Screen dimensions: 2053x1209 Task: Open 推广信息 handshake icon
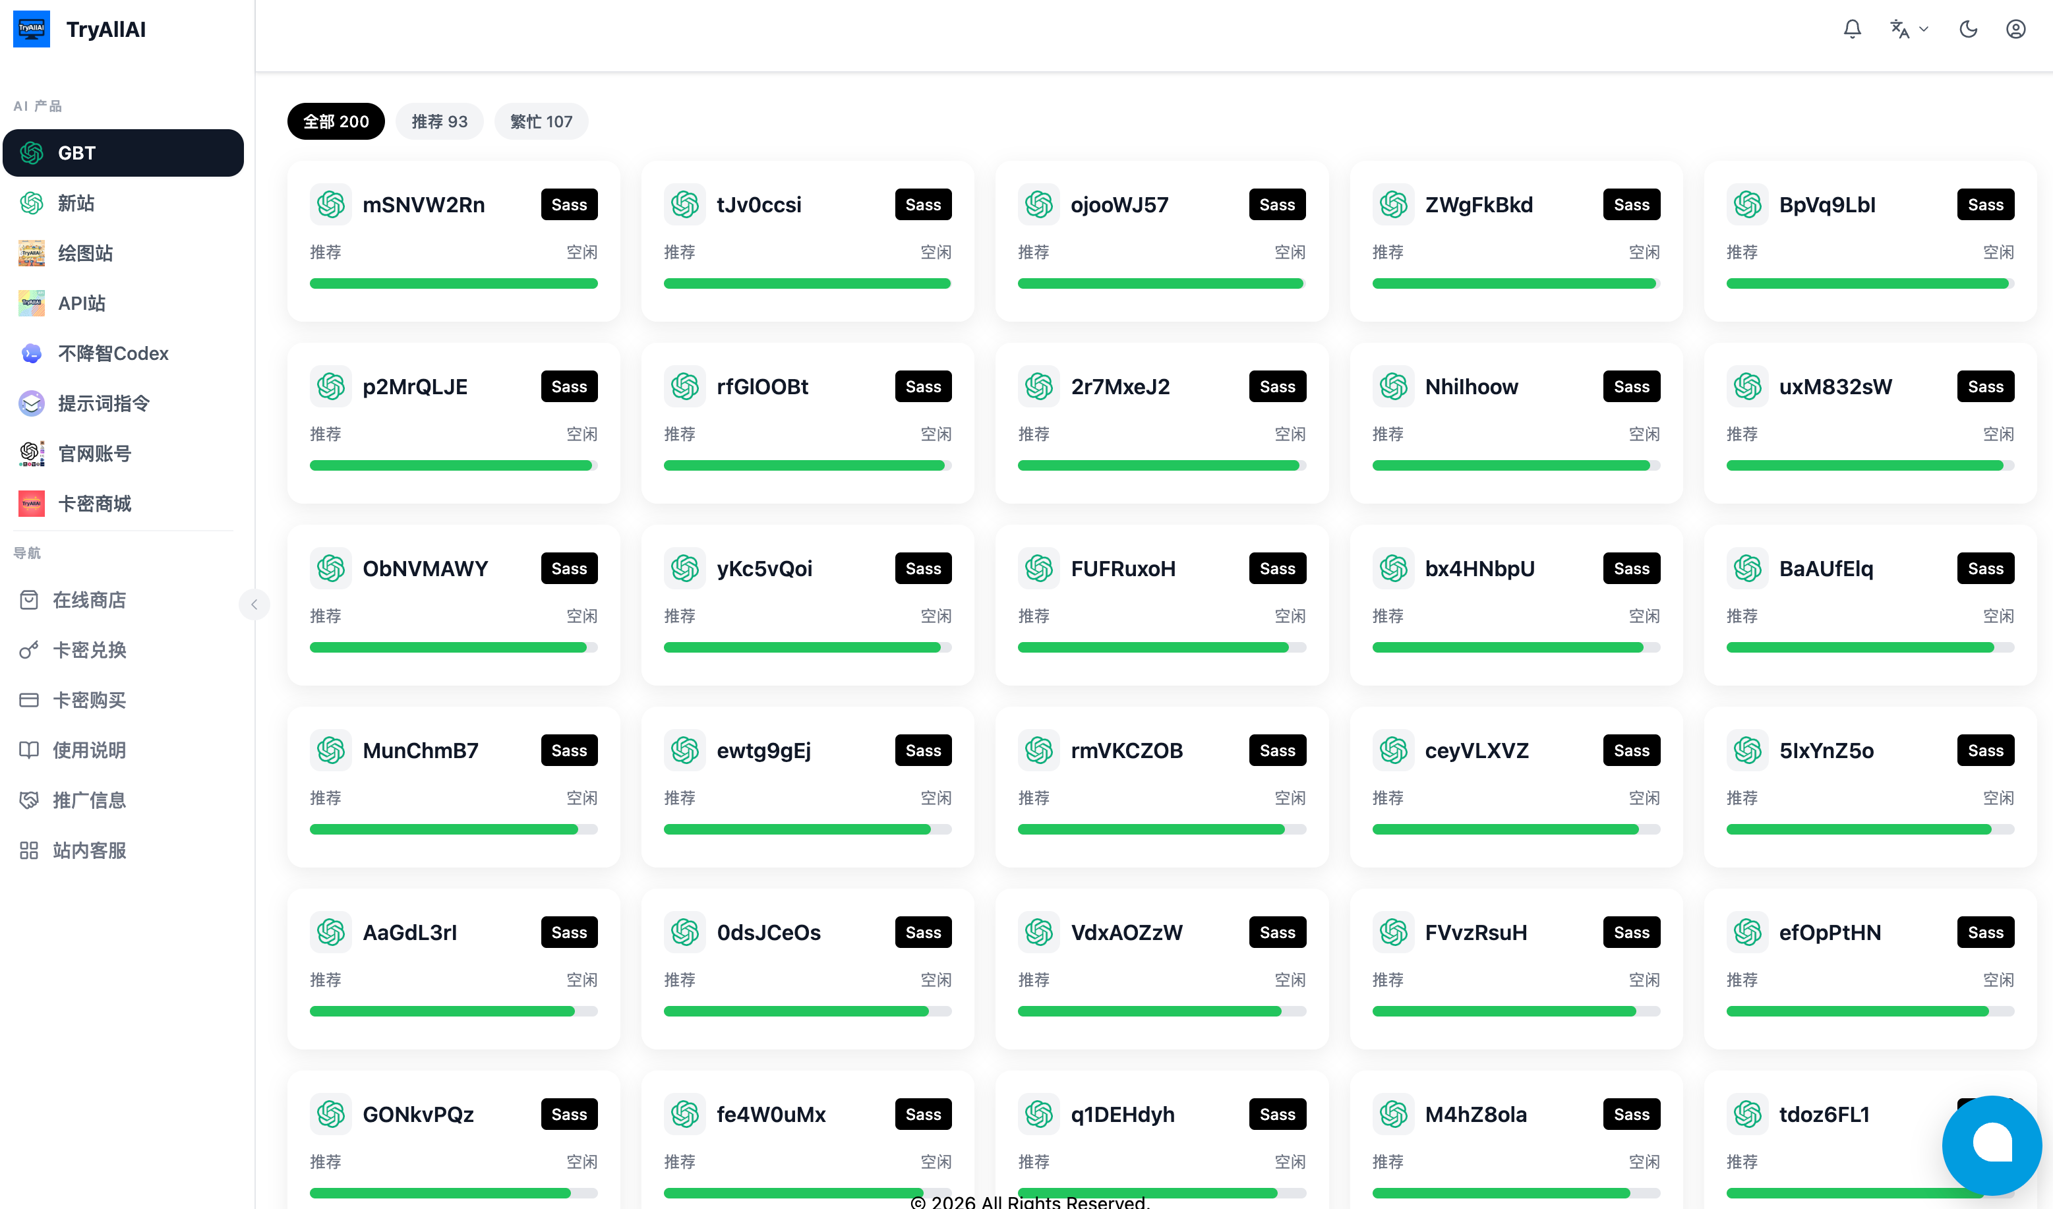pyautogui.click(x=29, y=800)
